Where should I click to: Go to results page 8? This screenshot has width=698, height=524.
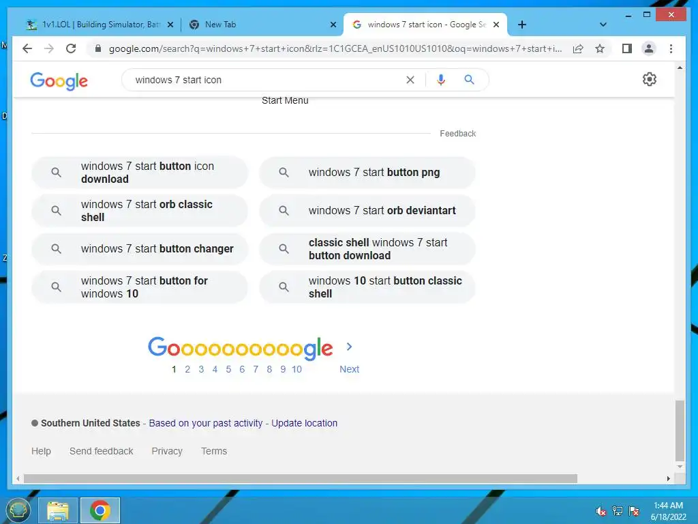pos(269,369)
